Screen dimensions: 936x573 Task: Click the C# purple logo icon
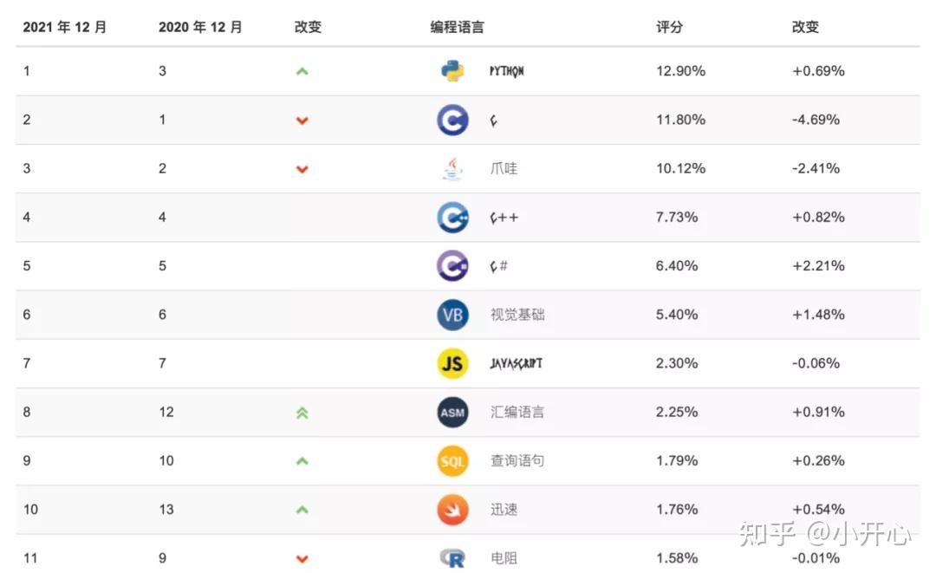click(x=452, y=265)
